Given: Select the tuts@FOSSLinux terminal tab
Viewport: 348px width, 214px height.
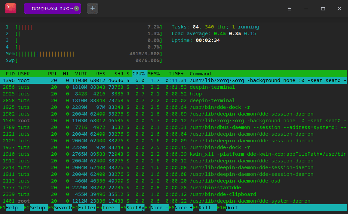Looking at the screenshot, I should [50, 8].
